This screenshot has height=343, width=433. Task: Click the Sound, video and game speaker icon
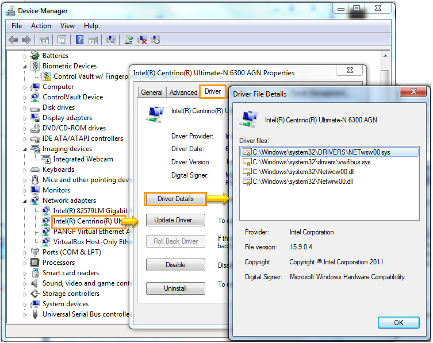click(x=35, y=283)
